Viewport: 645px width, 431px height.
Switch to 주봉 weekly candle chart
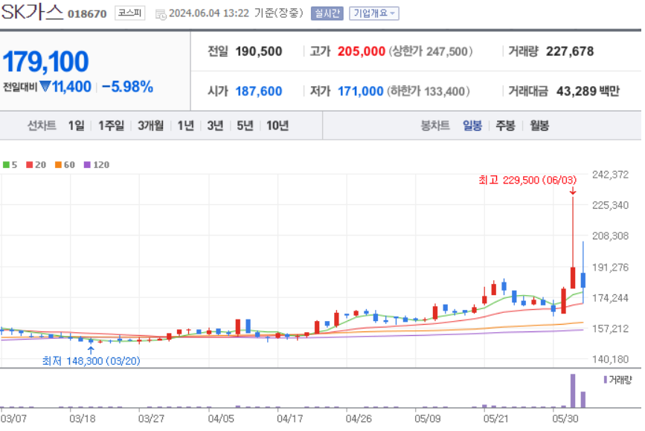(505, 126)
